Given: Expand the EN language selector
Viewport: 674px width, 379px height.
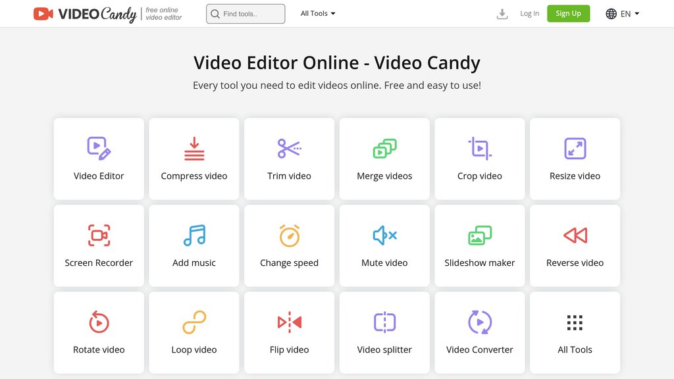Looking at the screenshot, I should click(622, 13).
